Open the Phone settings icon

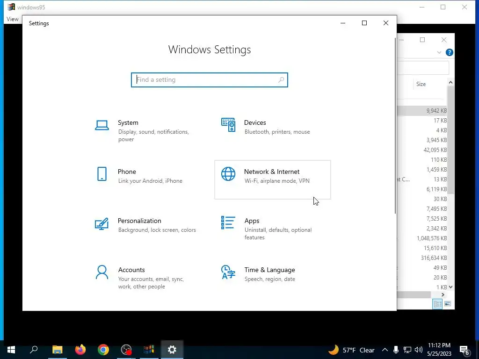[x=102, y=174]
